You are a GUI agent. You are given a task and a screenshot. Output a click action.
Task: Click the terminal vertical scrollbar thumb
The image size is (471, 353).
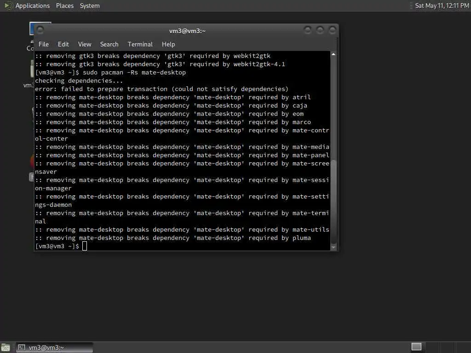333,201
